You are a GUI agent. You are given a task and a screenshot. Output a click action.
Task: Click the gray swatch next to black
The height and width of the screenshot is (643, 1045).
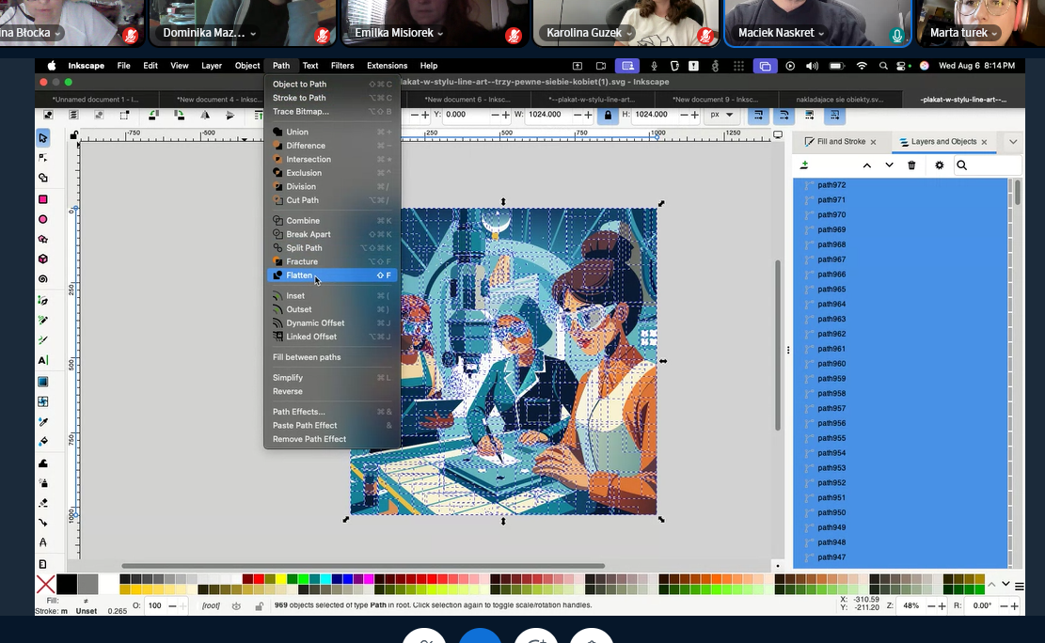pos(87,585)
